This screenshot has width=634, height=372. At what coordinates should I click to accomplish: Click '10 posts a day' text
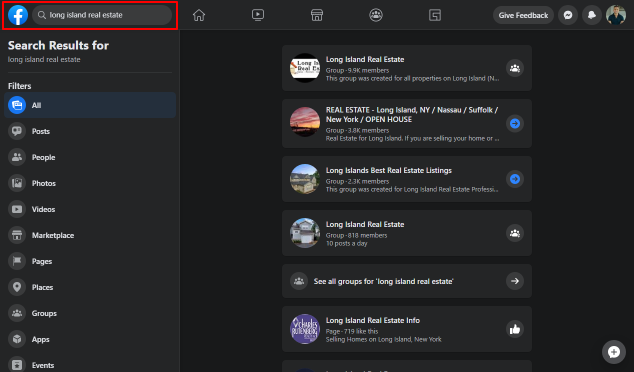click(x=346, y=243)
